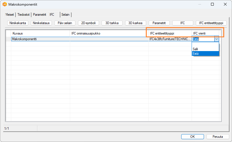232x142 pixels.
Task: Select the empty option in IFC vienti list
Action: tap(205, 44)
